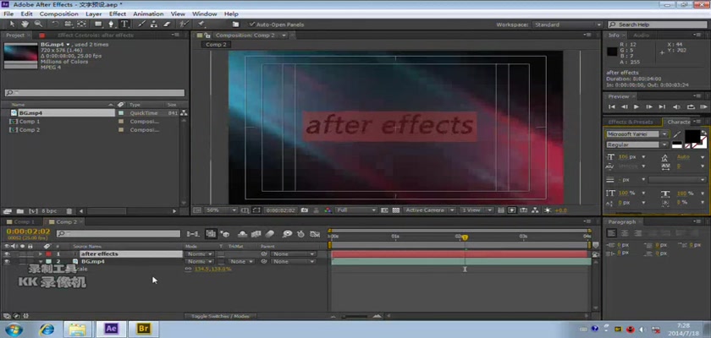Switch to the Comp 1 timeline tab
Viewport: 711px width, 338px height.
pyautogui.click(x=24, y=221)
